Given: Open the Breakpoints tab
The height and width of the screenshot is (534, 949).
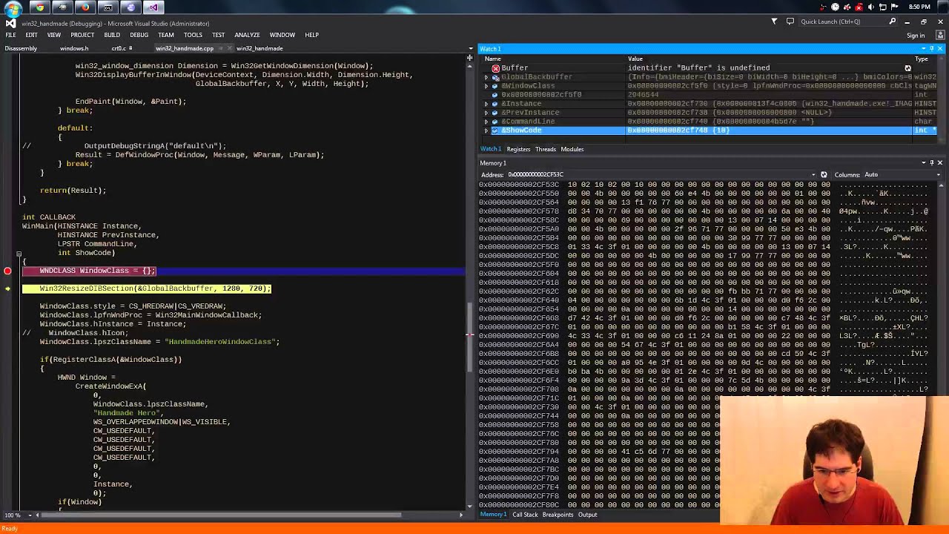Looking at the screenshot, I should tap(558, 515).
